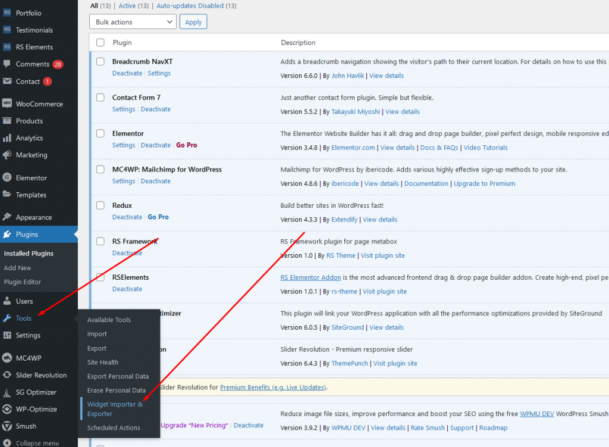
Task: Click the Contact envelope icon
Action: click(7, 81)
